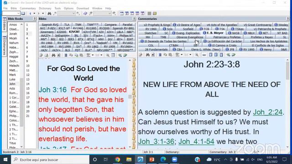This screenshot has height=164, width=292.
Task: Click the Bibles panel print icon
Action: pyautogui.click(x=41, y=55)
